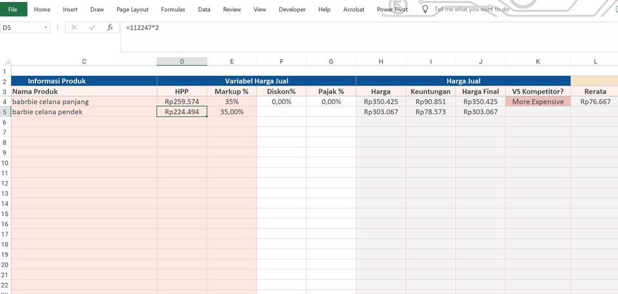The image size is (618, 294).
Task: Open the Page Layout tab
Action: click(x=133, y=10)
